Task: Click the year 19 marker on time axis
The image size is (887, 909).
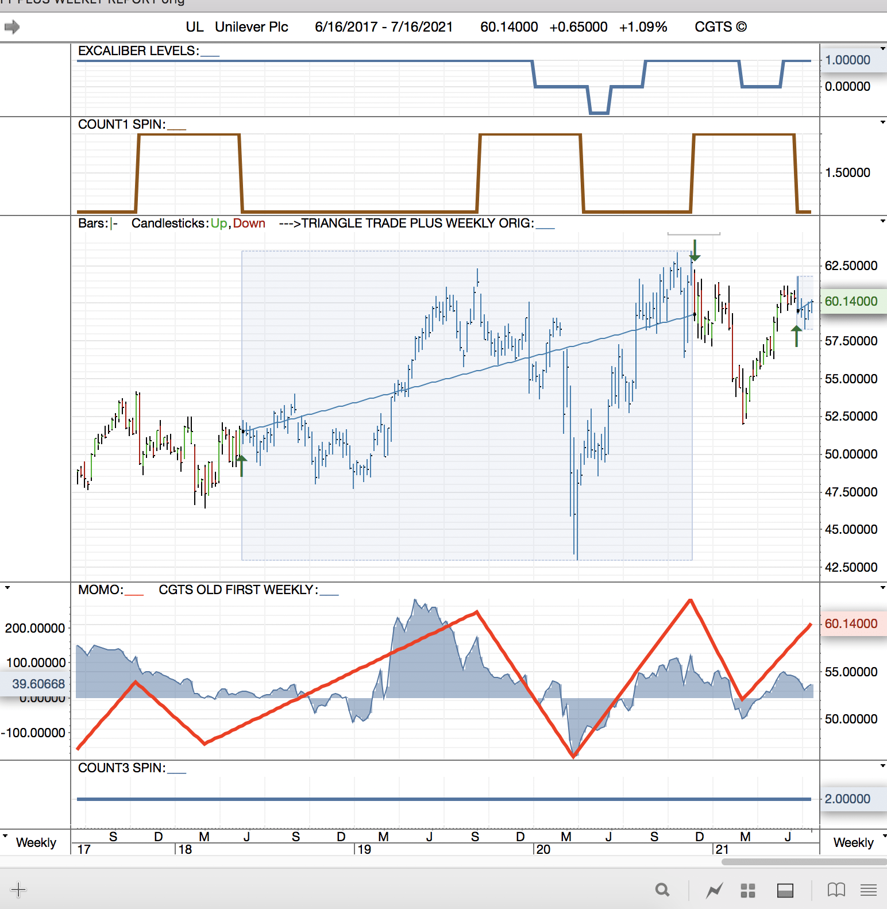Action: tap(364, 849)
